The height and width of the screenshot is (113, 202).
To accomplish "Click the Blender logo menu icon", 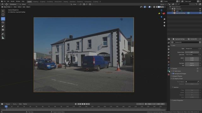I will pyautogui.click(x=2, y=1).
